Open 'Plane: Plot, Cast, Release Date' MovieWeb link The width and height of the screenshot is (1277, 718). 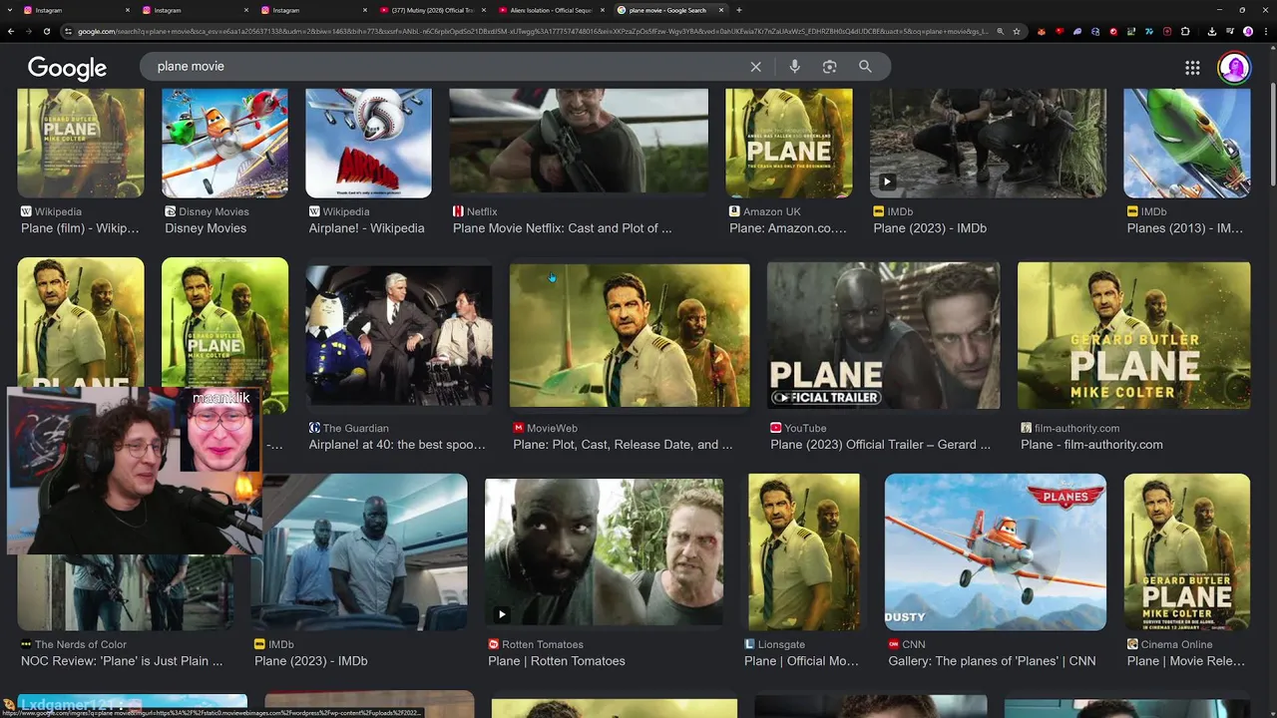click(x=623, y=445)
